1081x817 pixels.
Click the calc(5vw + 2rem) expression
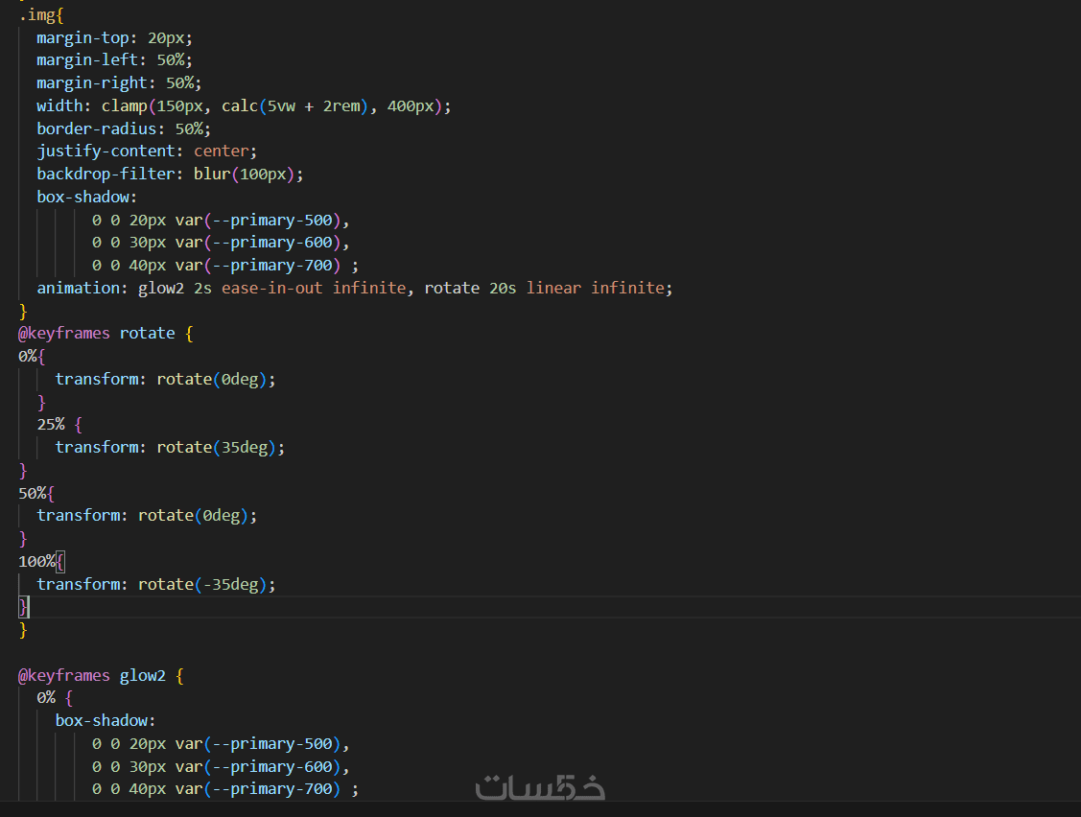tap(294, 106)
